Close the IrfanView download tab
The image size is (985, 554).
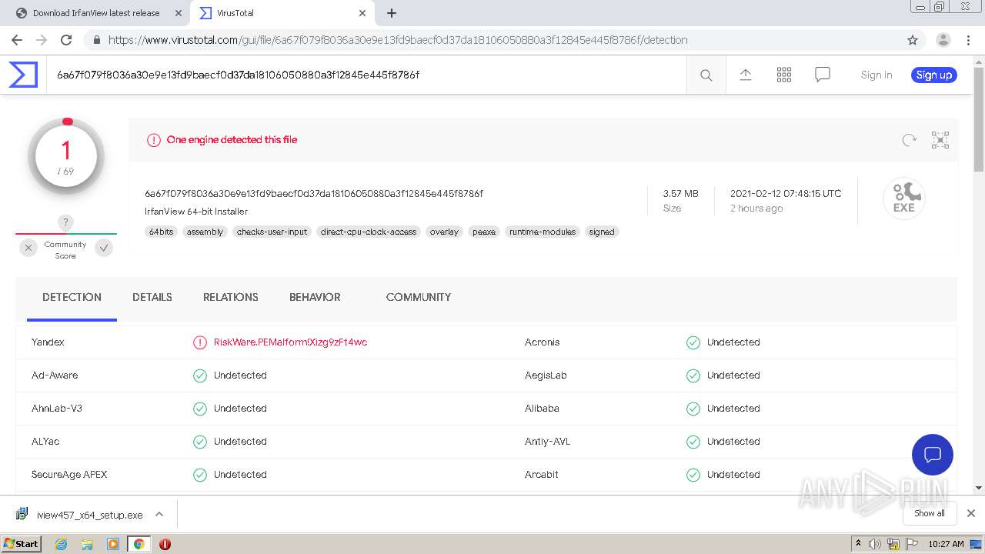[x=179, y=13]
